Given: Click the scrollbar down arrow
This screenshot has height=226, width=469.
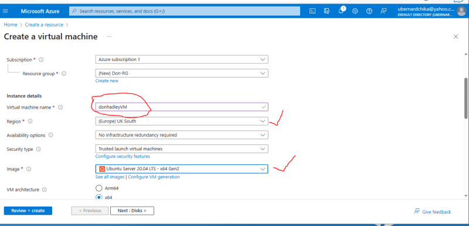Looking at the screenshot, I should tap(465, 195).
